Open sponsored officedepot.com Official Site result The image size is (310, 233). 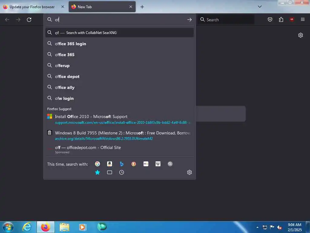[119, 150]
